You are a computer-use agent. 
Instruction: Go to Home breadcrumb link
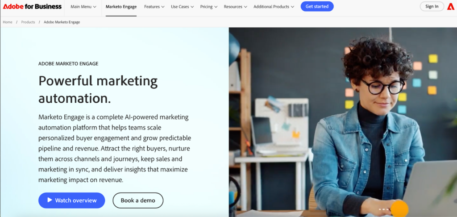[x=8, y=22]
